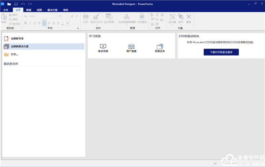Toggle justify text alignment
Image resolution: width=265 pixels, height=167 pixels.
pyautogui.click(x=58, y=23)
